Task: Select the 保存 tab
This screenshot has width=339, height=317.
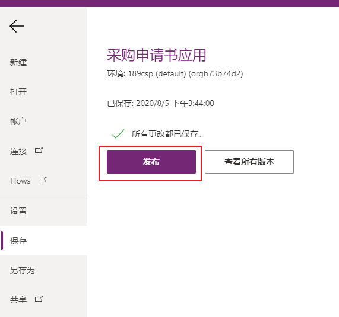Action: 43,241
